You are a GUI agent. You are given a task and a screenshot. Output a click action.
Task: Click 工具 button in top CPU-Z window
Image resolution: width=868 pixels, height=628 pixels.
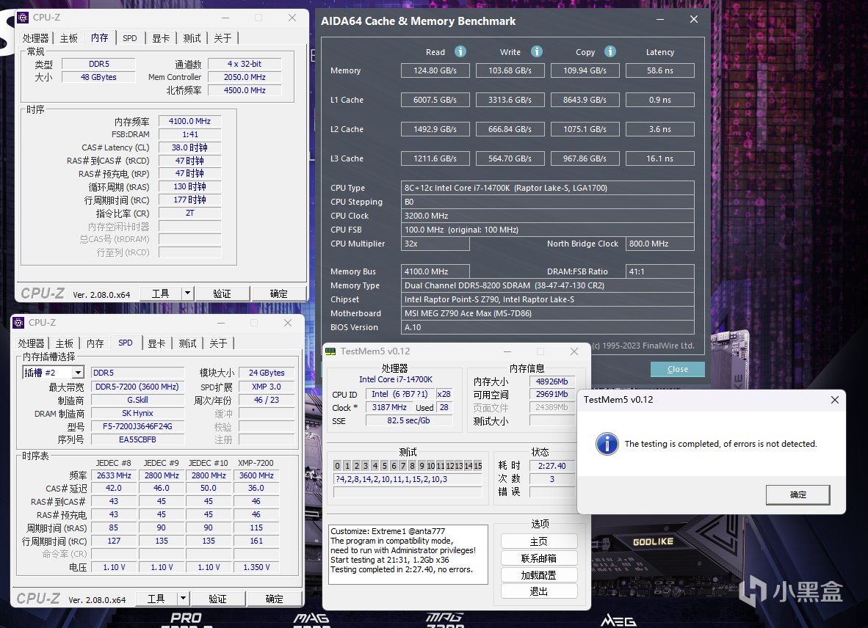[x=160, y=293]
